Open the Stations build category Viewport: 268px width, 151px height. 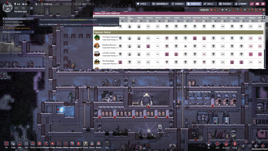coord(66,144)
